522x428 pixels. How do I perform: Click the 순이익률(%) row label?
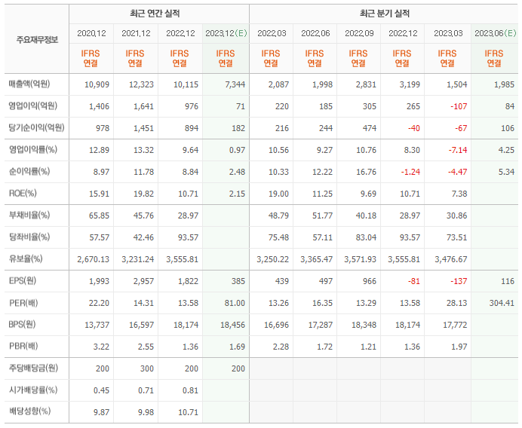coord(29,172)
